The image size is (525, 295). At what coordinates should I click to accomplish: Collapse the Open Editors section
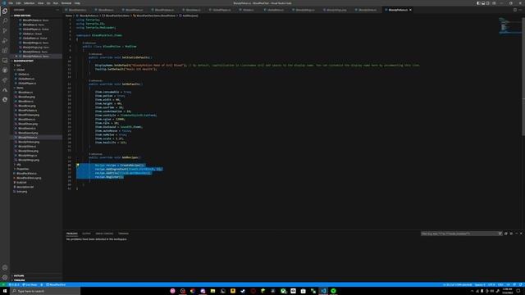click(36, 16)
